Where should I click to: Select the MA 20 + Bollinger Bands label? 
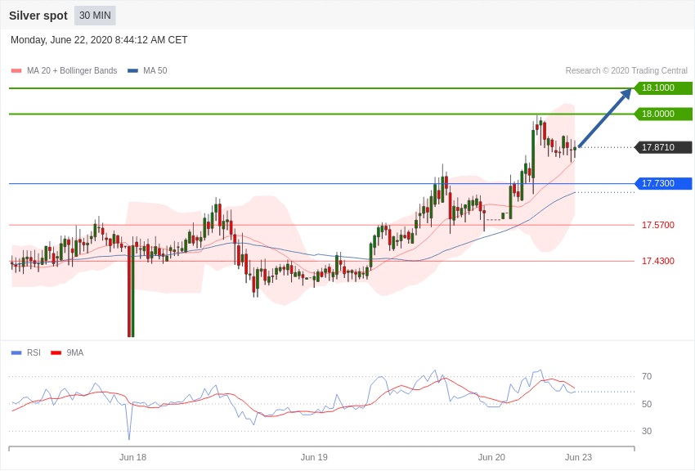(72, 70)
